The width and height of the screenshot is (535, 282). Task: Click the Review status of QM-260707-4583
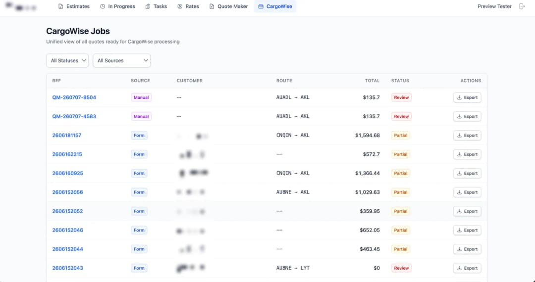[x=401, y=116]
